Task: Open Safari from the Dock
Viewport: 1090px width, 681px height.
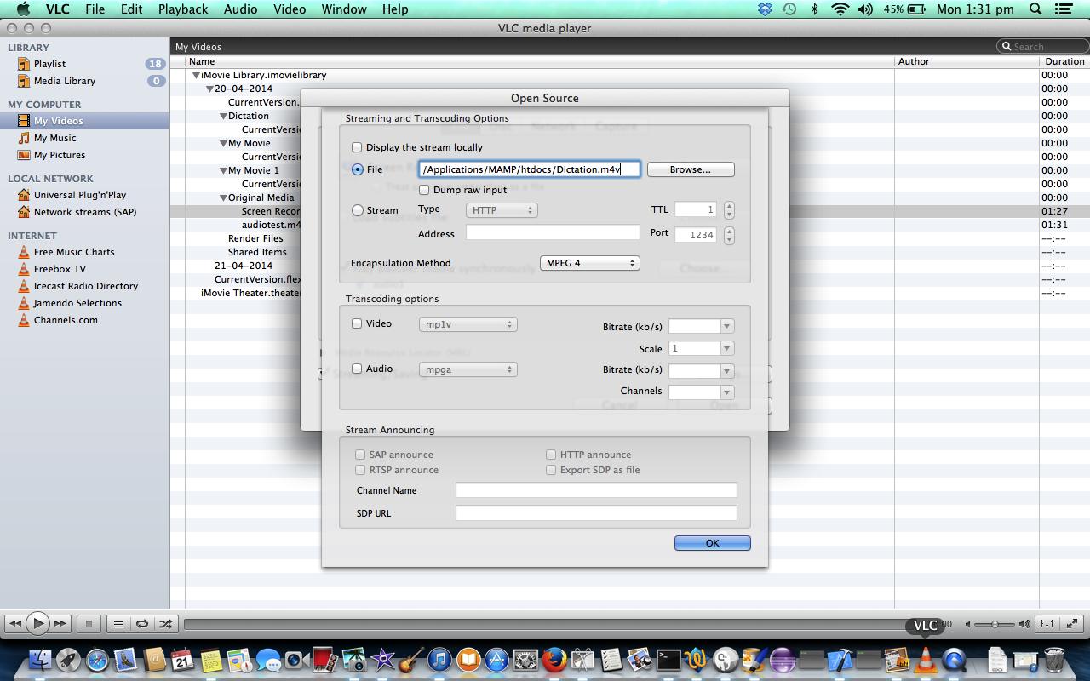Action: (97, 660)
